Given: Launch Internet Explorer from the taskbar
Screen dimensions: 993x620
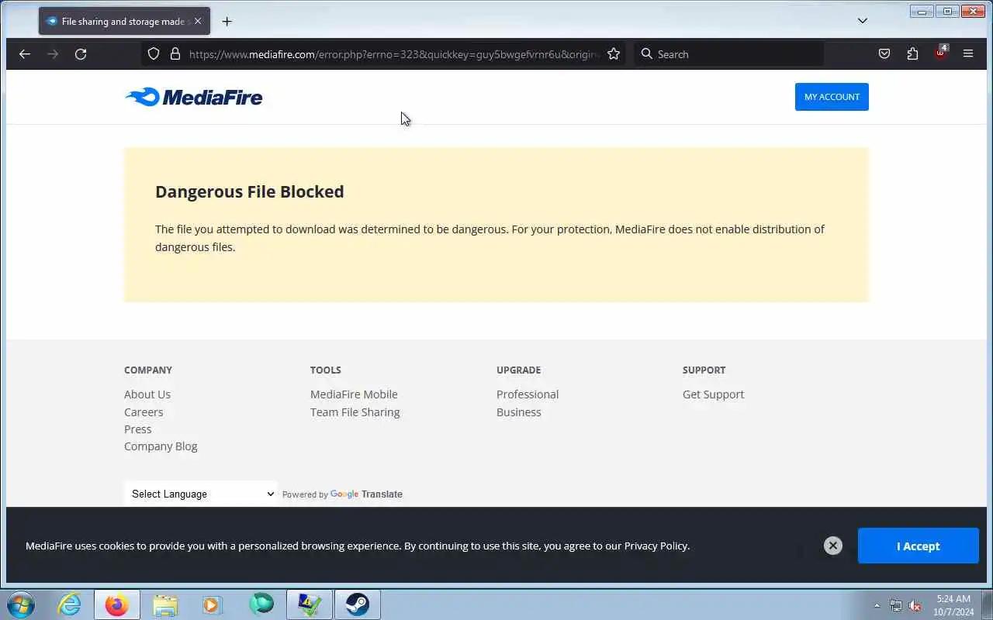Looking at the screenshot, I should pyautogui.click(x=70, y=604).
